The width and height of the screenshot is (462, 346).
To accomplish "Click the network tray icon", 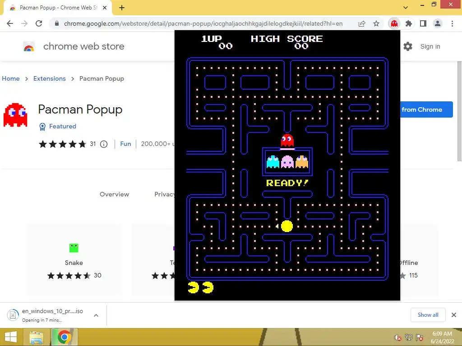I will (409, 337).
